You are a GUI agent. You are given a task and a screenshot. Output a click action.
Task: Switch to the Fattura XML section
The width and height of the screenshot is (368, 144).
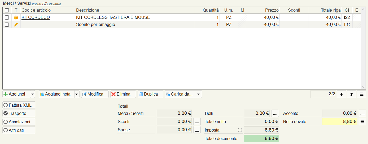19,105
